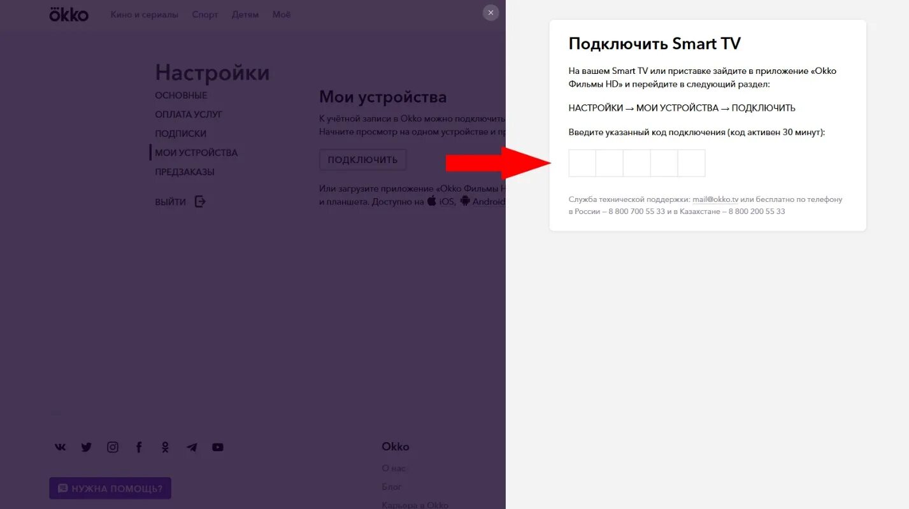Focus second connection code digit box
The height and width of the screenshot is (509, 909).
[x=610, y=163]
